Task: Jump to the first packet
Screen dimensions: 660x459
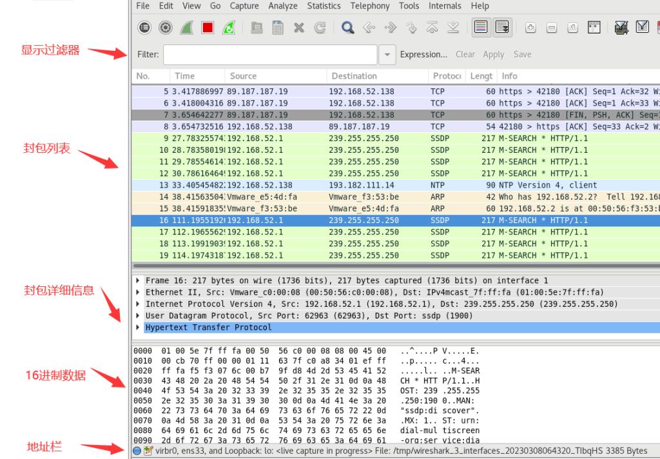Action: coord(432,28)
